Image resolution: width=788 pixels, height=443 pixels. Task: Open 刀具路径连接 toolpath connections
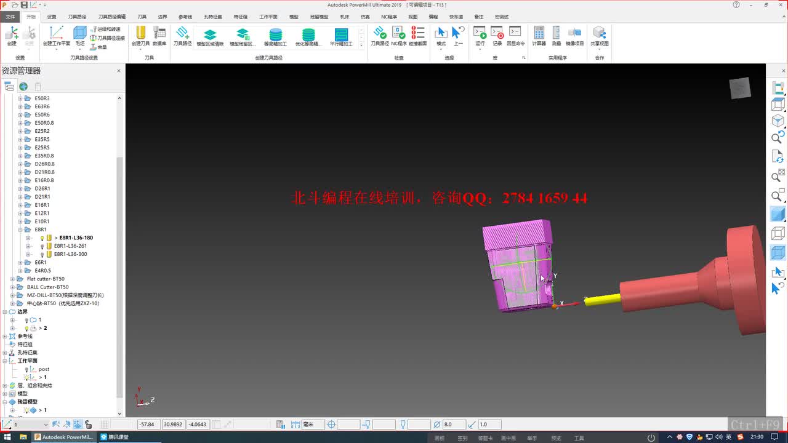[107, 38]
